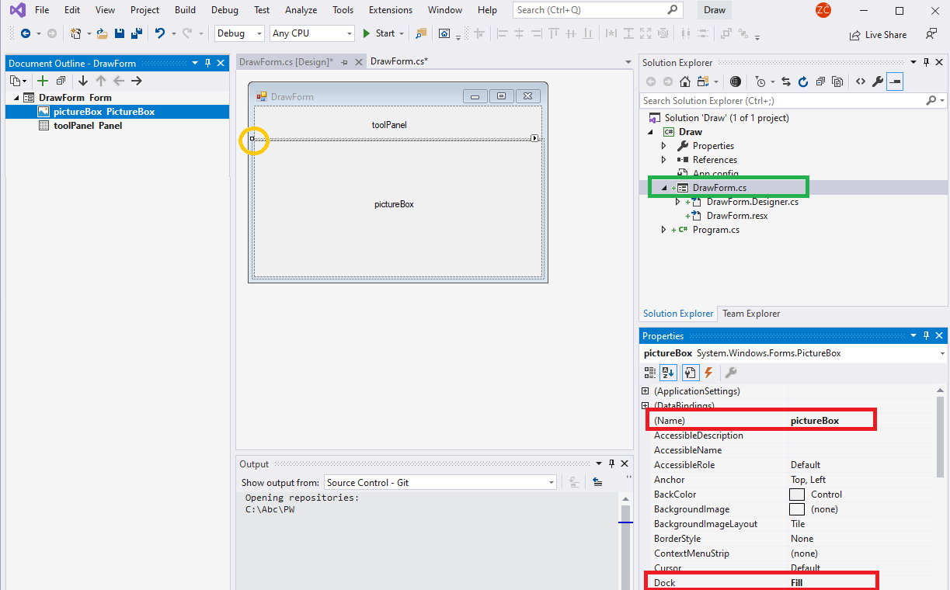Click the View Code icon in Solution Explorer

(861, 82)
